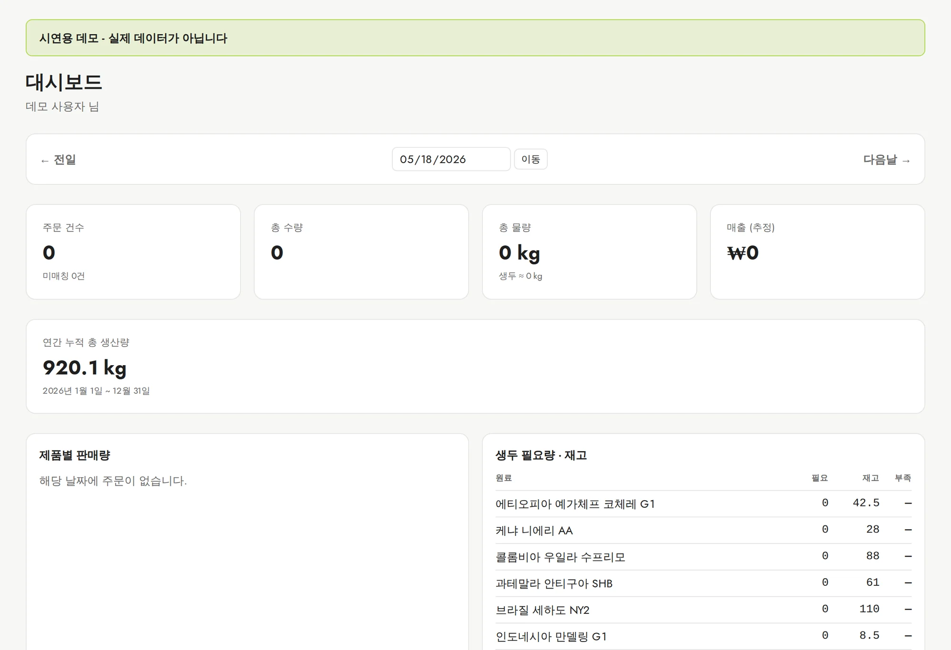Select row 케냐 니에리 AA
The height and width of the screenshot is (650, 951).
[x=703, y=531]
